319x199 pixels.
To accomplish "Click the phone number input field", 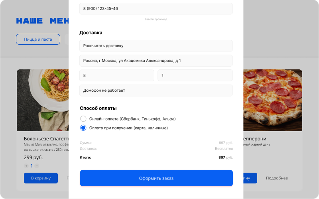I will 156,9.
